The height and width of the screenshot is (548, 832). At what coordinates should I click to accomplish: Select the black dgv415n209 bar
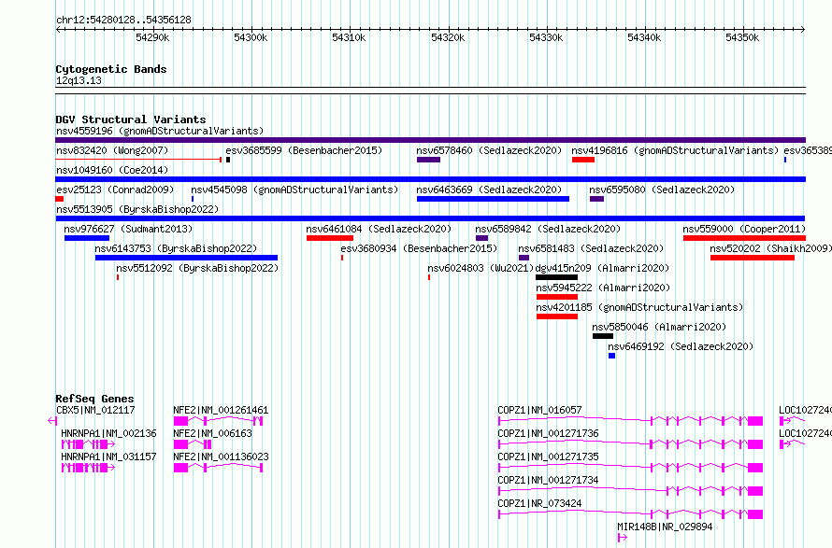[x=556, y=277]
